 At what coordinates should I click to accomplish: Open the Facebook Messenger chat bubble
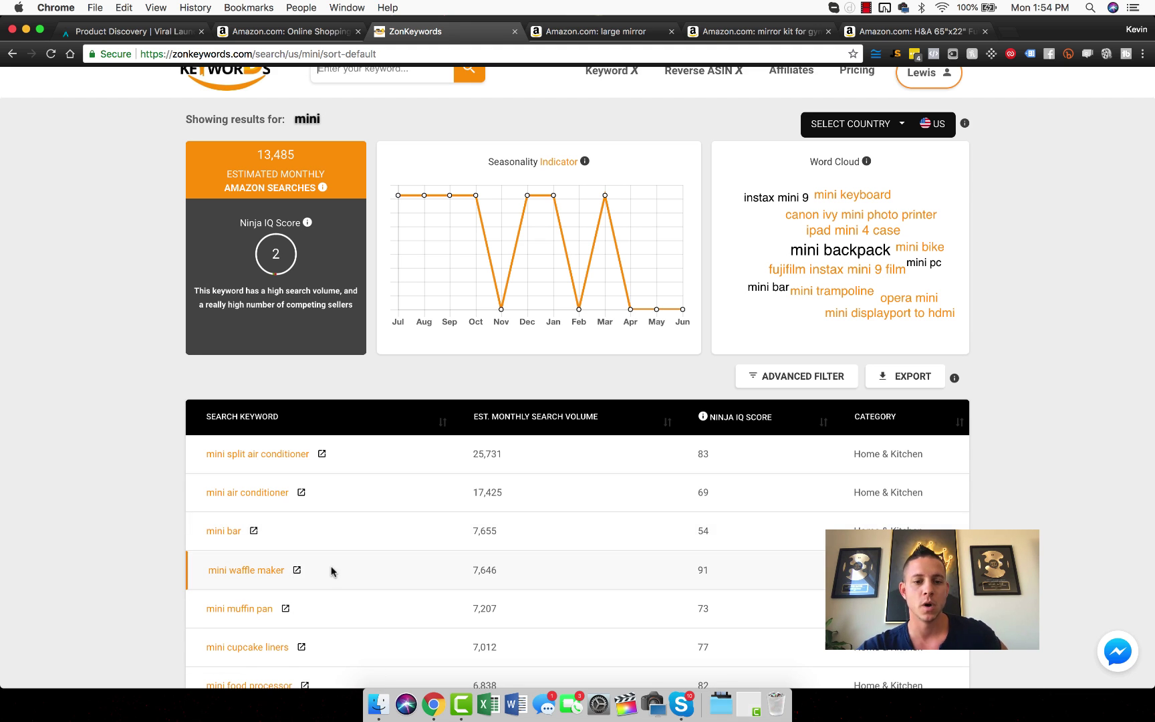point(1118,651)
